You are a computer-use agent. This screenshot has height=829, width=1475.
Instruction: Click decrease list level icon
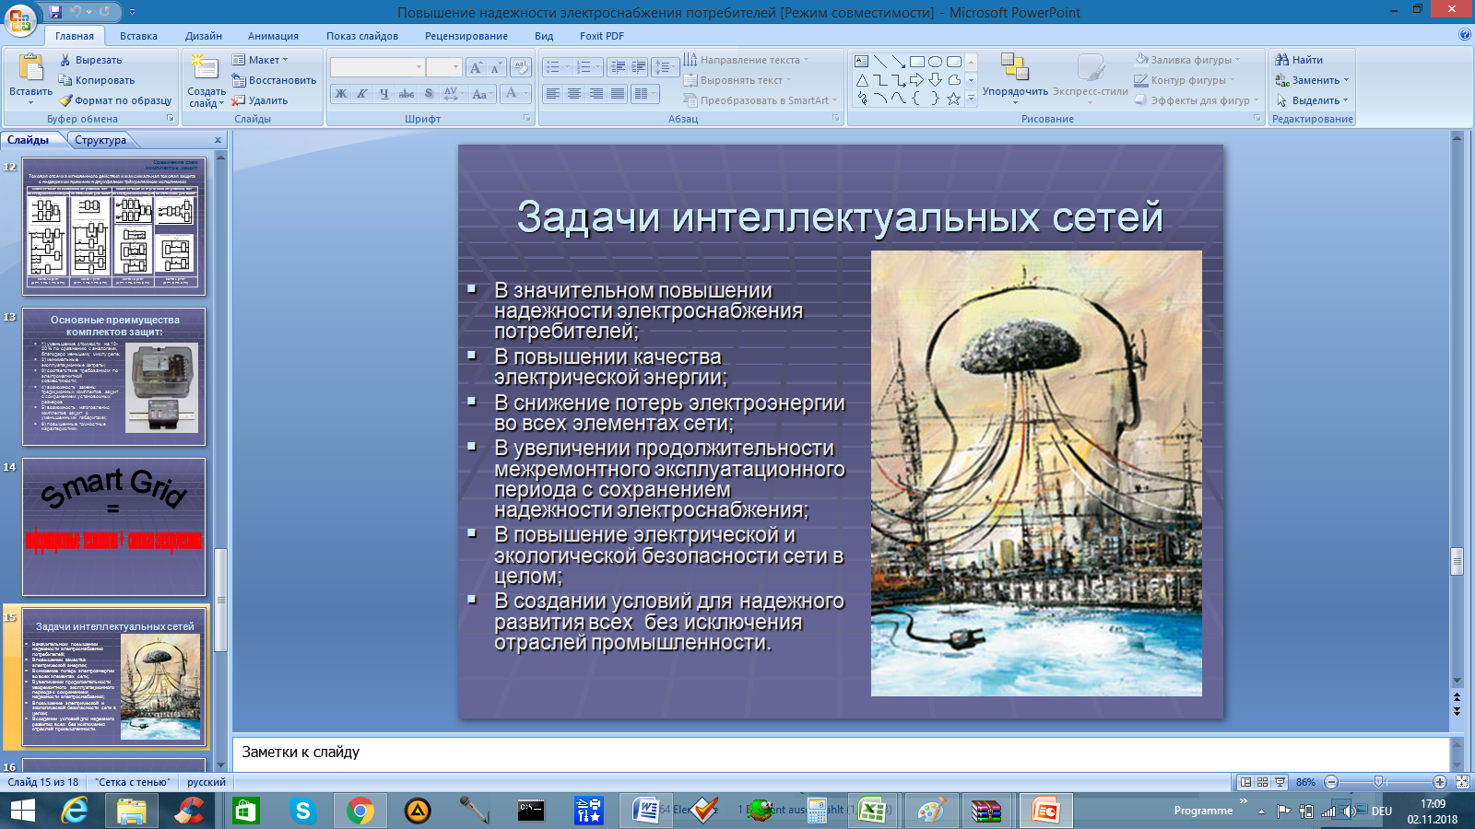[x=618, y=67]
